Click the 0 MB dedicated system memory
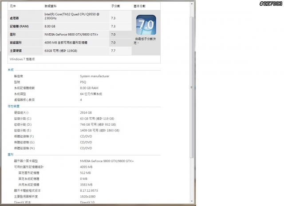The height and width of the screenshot is (206, 284). tap(83, 179)
